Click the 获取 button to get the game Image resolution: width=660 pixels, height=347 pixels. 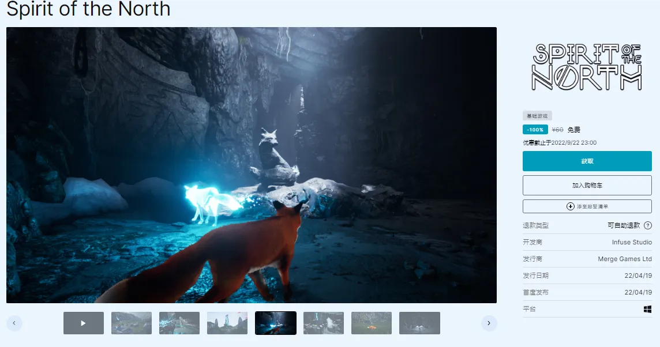coord(587,161)
